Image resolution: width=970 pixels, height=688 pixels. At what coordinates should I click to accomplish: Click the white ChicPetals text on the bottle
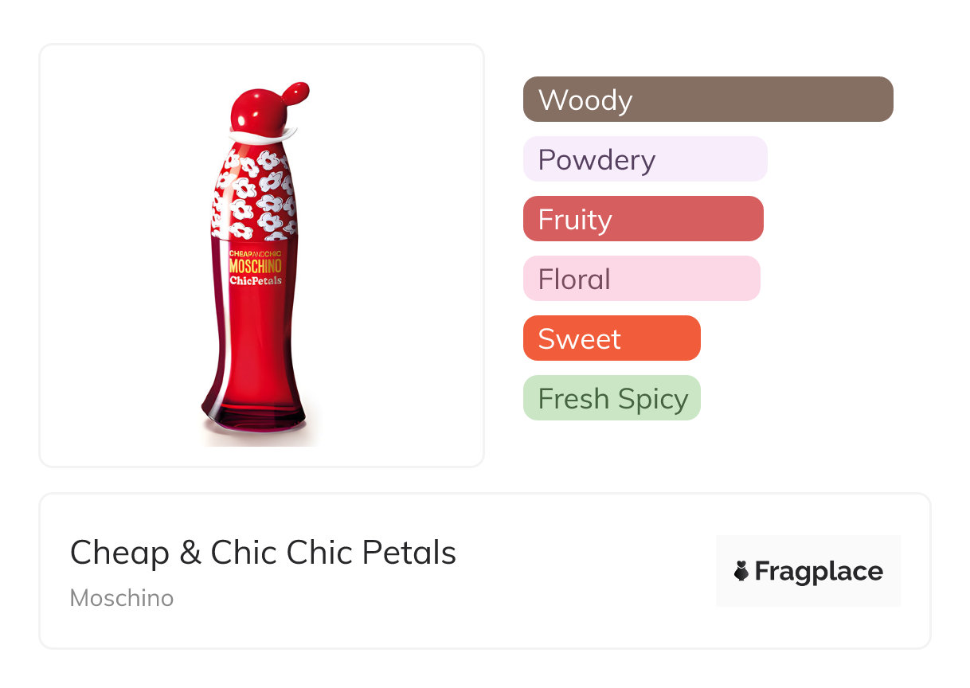[x=255, y=280]
